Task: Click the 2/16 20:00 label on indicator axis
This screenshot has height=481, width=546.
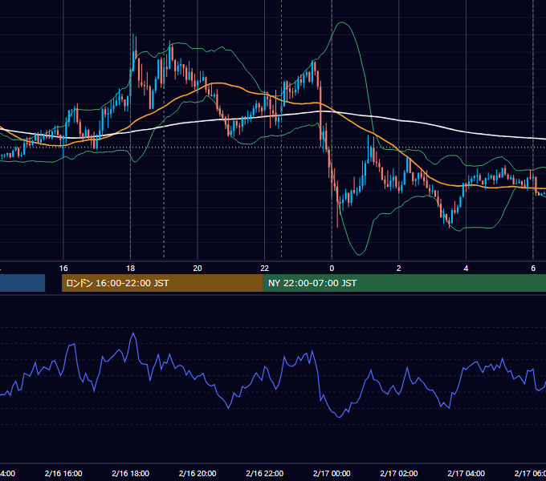Action: point(198,473)
